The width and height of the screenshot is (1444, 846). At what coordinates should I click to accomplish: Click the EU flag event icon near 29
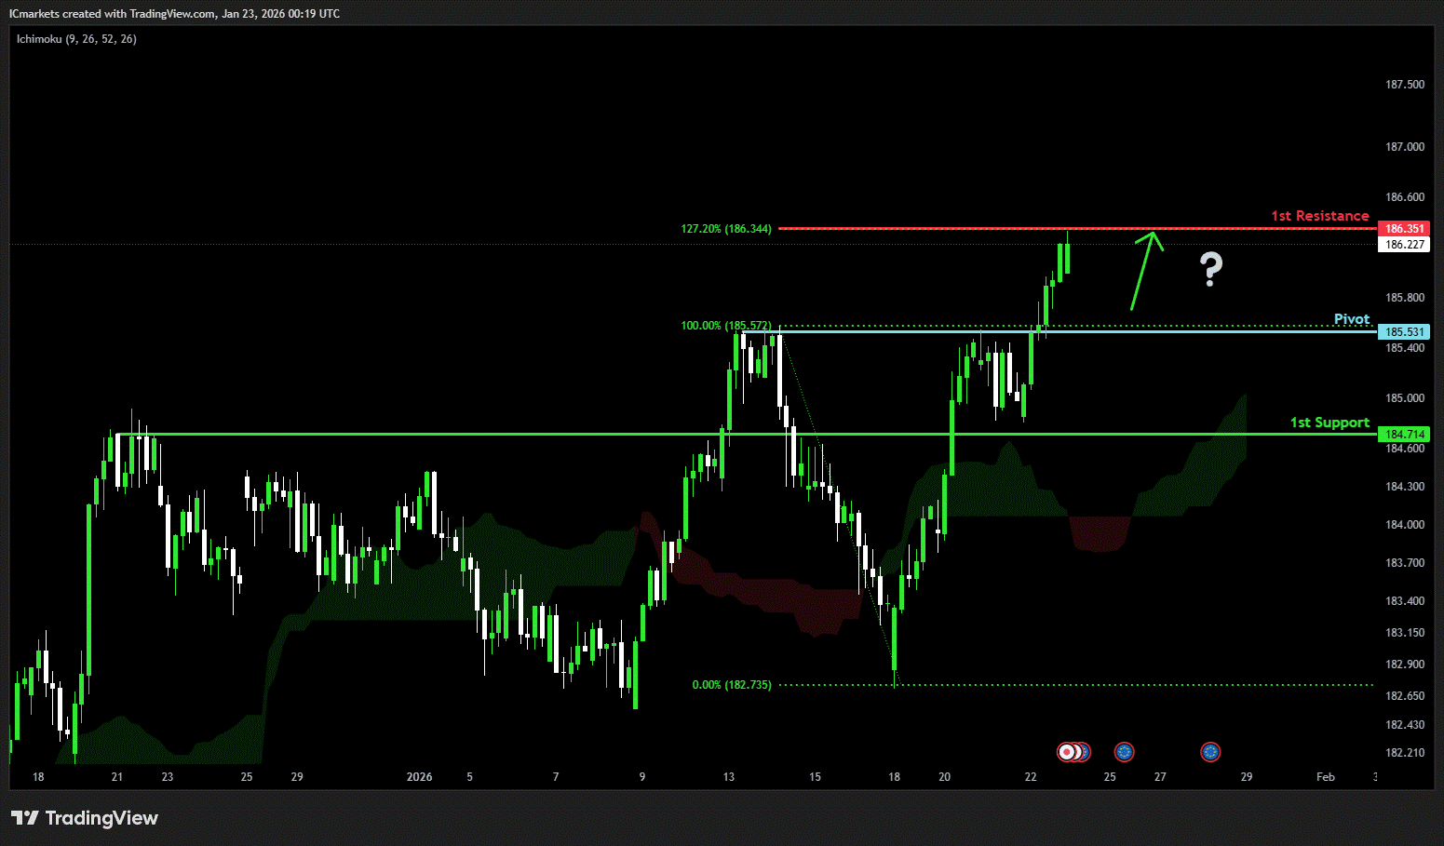(1209, 752)
